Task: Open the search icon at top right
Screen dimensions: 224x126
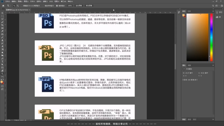Action: coord(213,5)
